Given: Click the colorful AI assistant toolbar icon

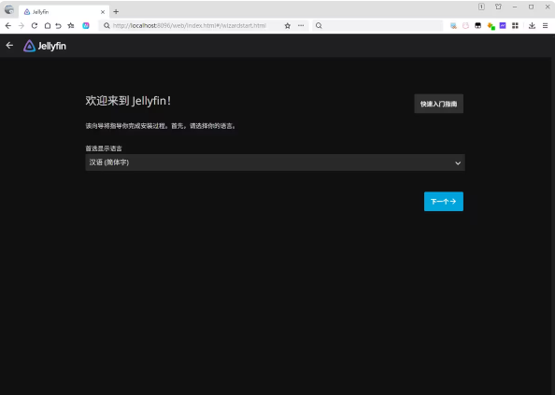Looking at the screenshot, I should (86, 26).
